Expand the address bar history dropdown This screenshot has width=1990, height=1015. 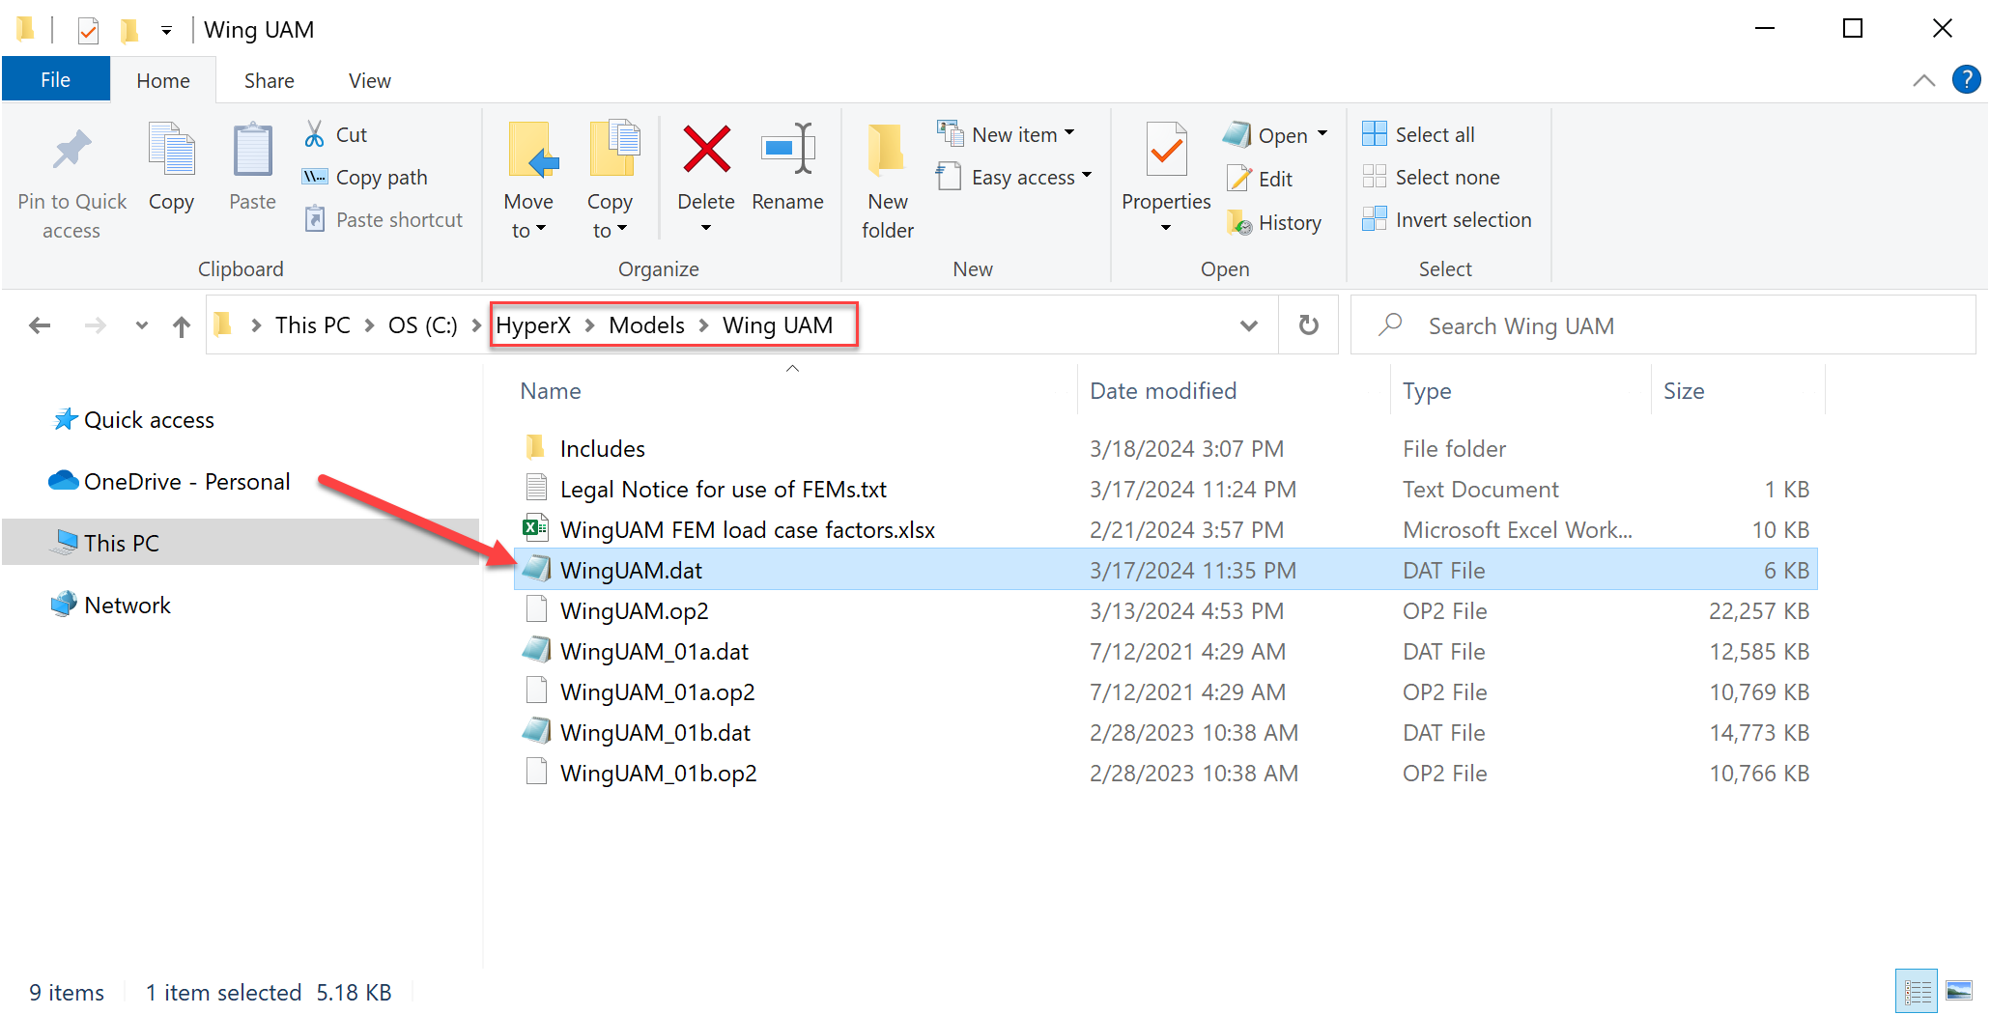click(x=1249, y=326)
